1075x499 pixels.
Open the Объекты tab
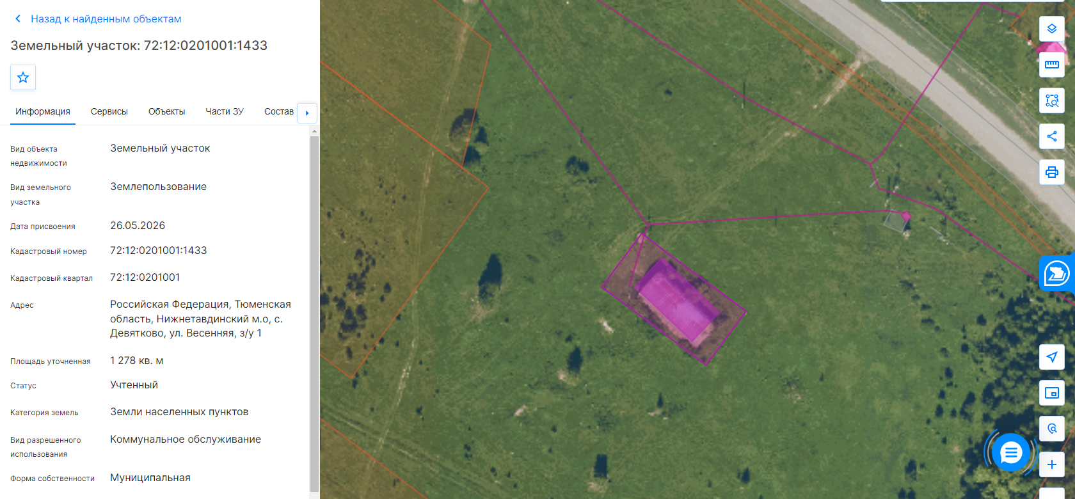(x=166, y=111)
